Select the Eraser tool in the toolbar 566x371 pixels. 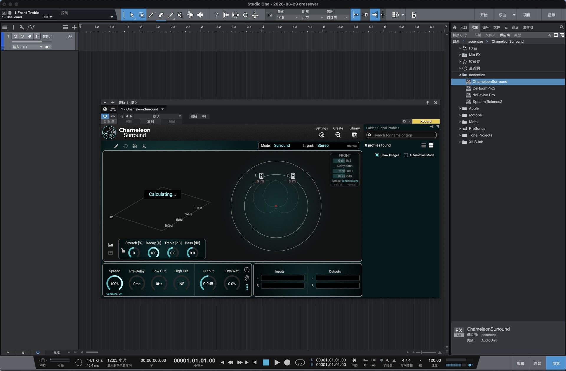click(161, 15)
